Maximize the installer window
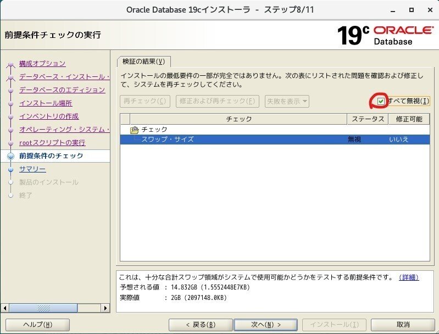The image size is (439, 334). click(x=412, y=10)
